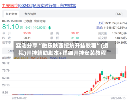Click the 成交量 value 165.08万手

pyautogui.click(x=119, y=33)
